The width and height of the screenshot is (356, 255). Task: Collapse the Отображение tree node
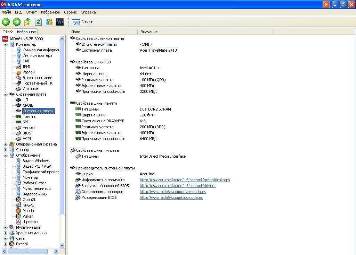[x=5, y=155]
